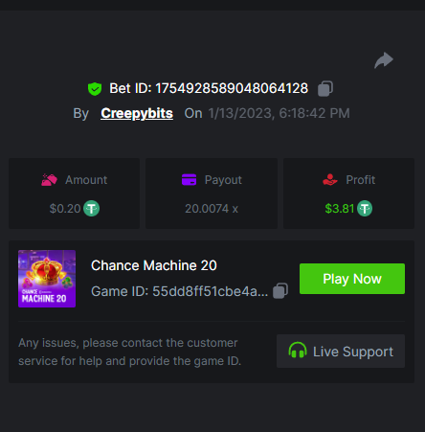The width and height of the screenshot is (425, 432).
Task: Copy the Bet ID number
Action: pos(325,88)
